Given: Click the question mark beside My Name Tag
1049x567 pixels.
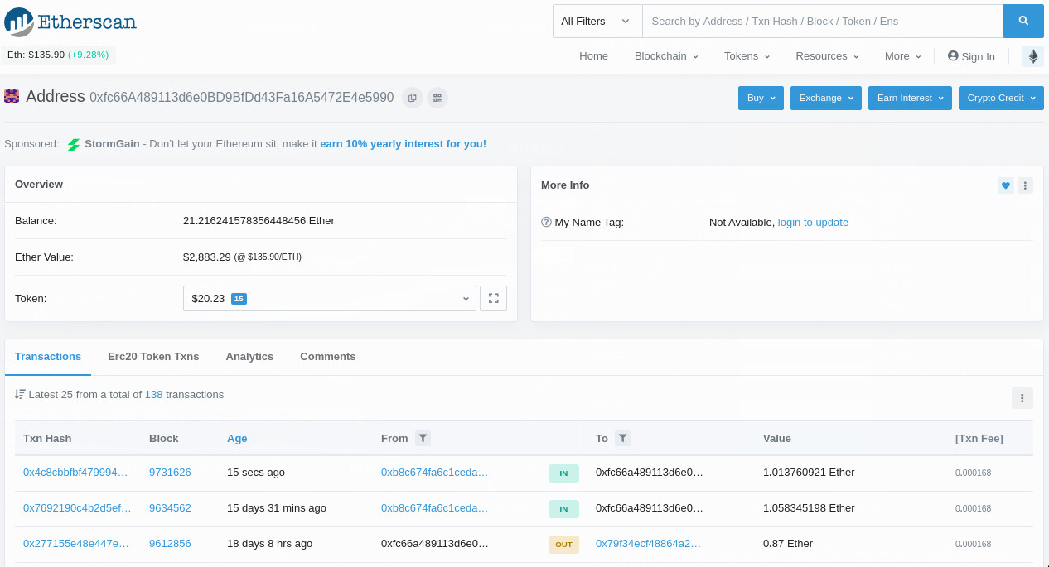Looking at the screenshot, I should (x=546, y=222).
